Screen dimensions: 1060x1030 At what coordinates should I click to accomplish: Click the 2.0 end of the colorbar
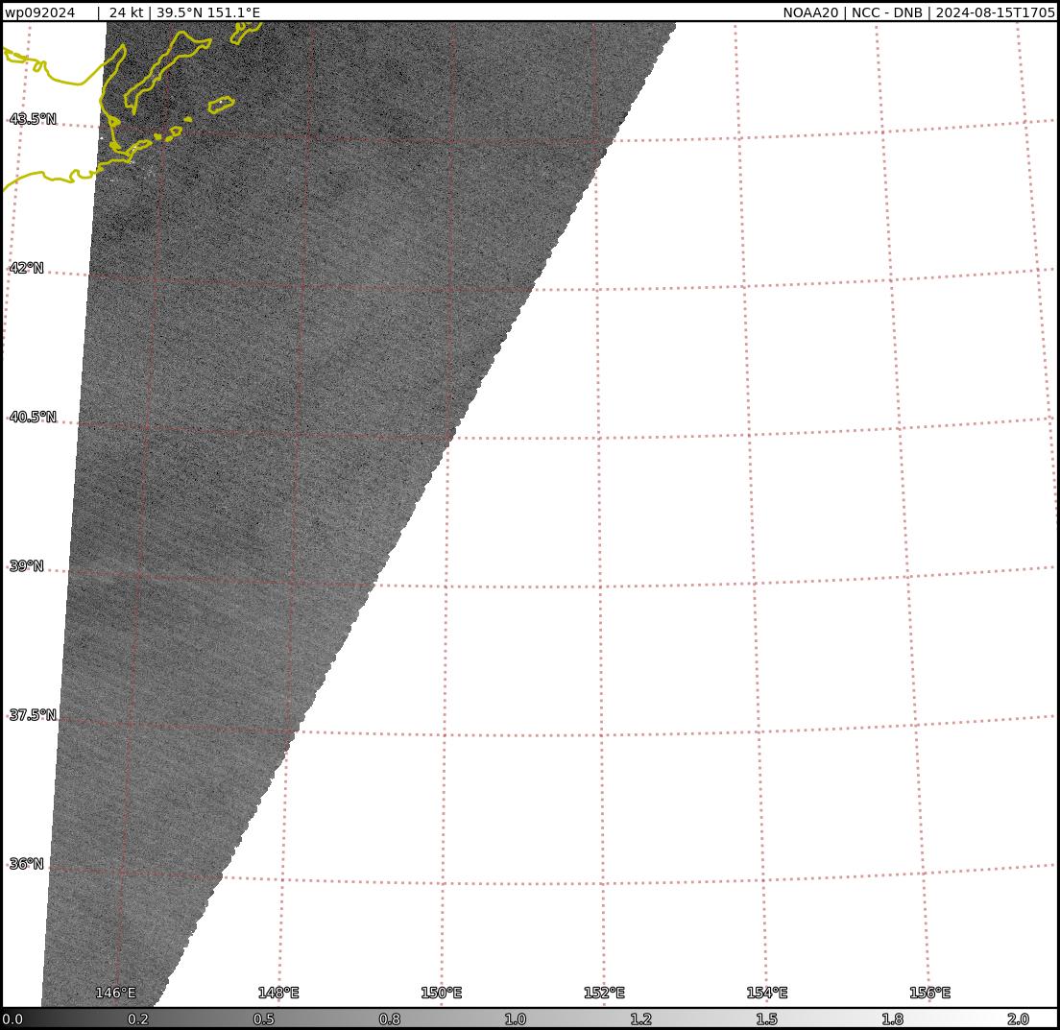pyautogui.click(x=1018, y=1019)
